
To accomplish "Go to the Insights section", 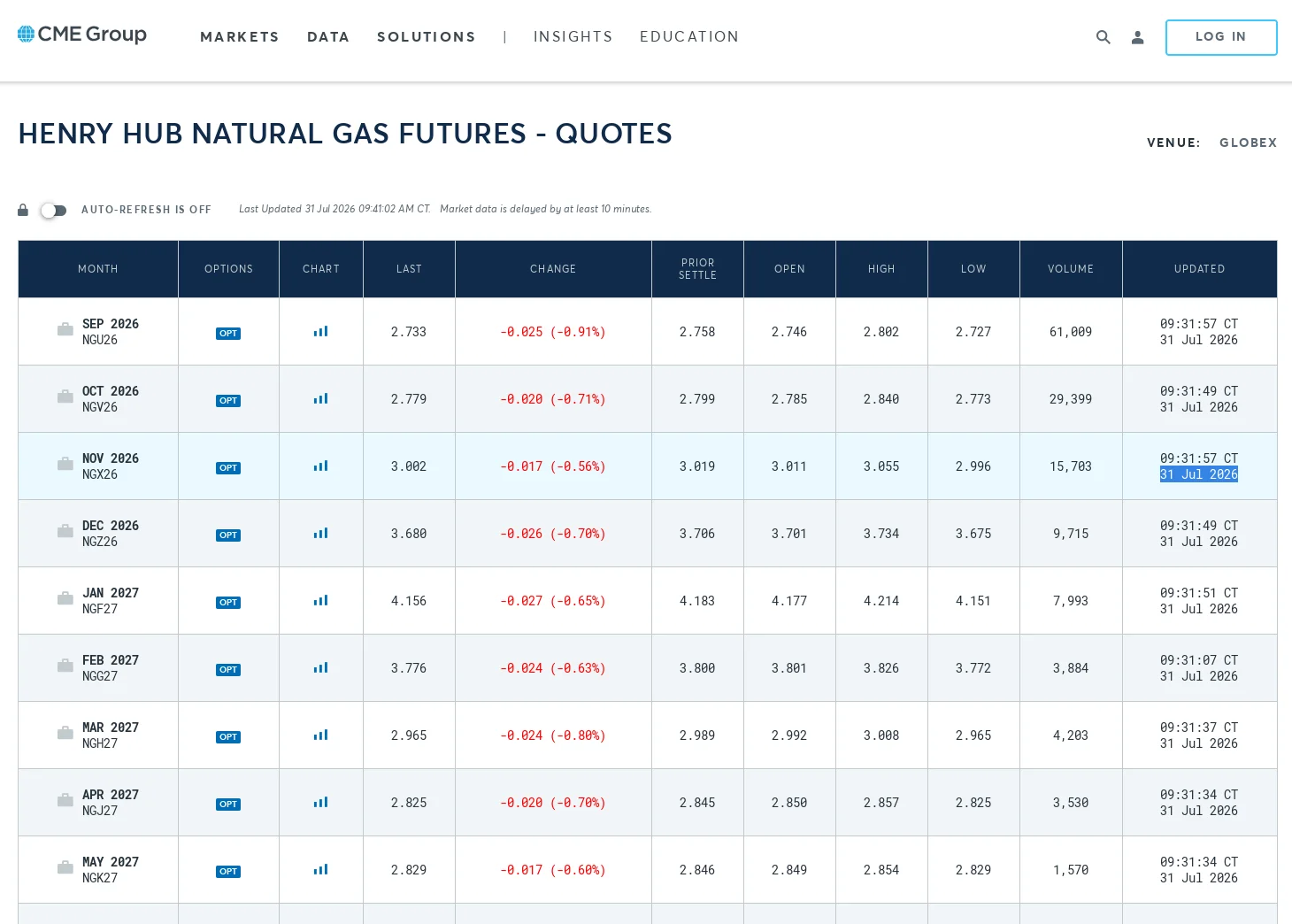I will pos(573,37).
